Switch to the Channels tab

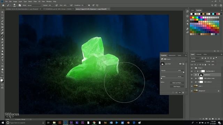(x=199, y=55)
